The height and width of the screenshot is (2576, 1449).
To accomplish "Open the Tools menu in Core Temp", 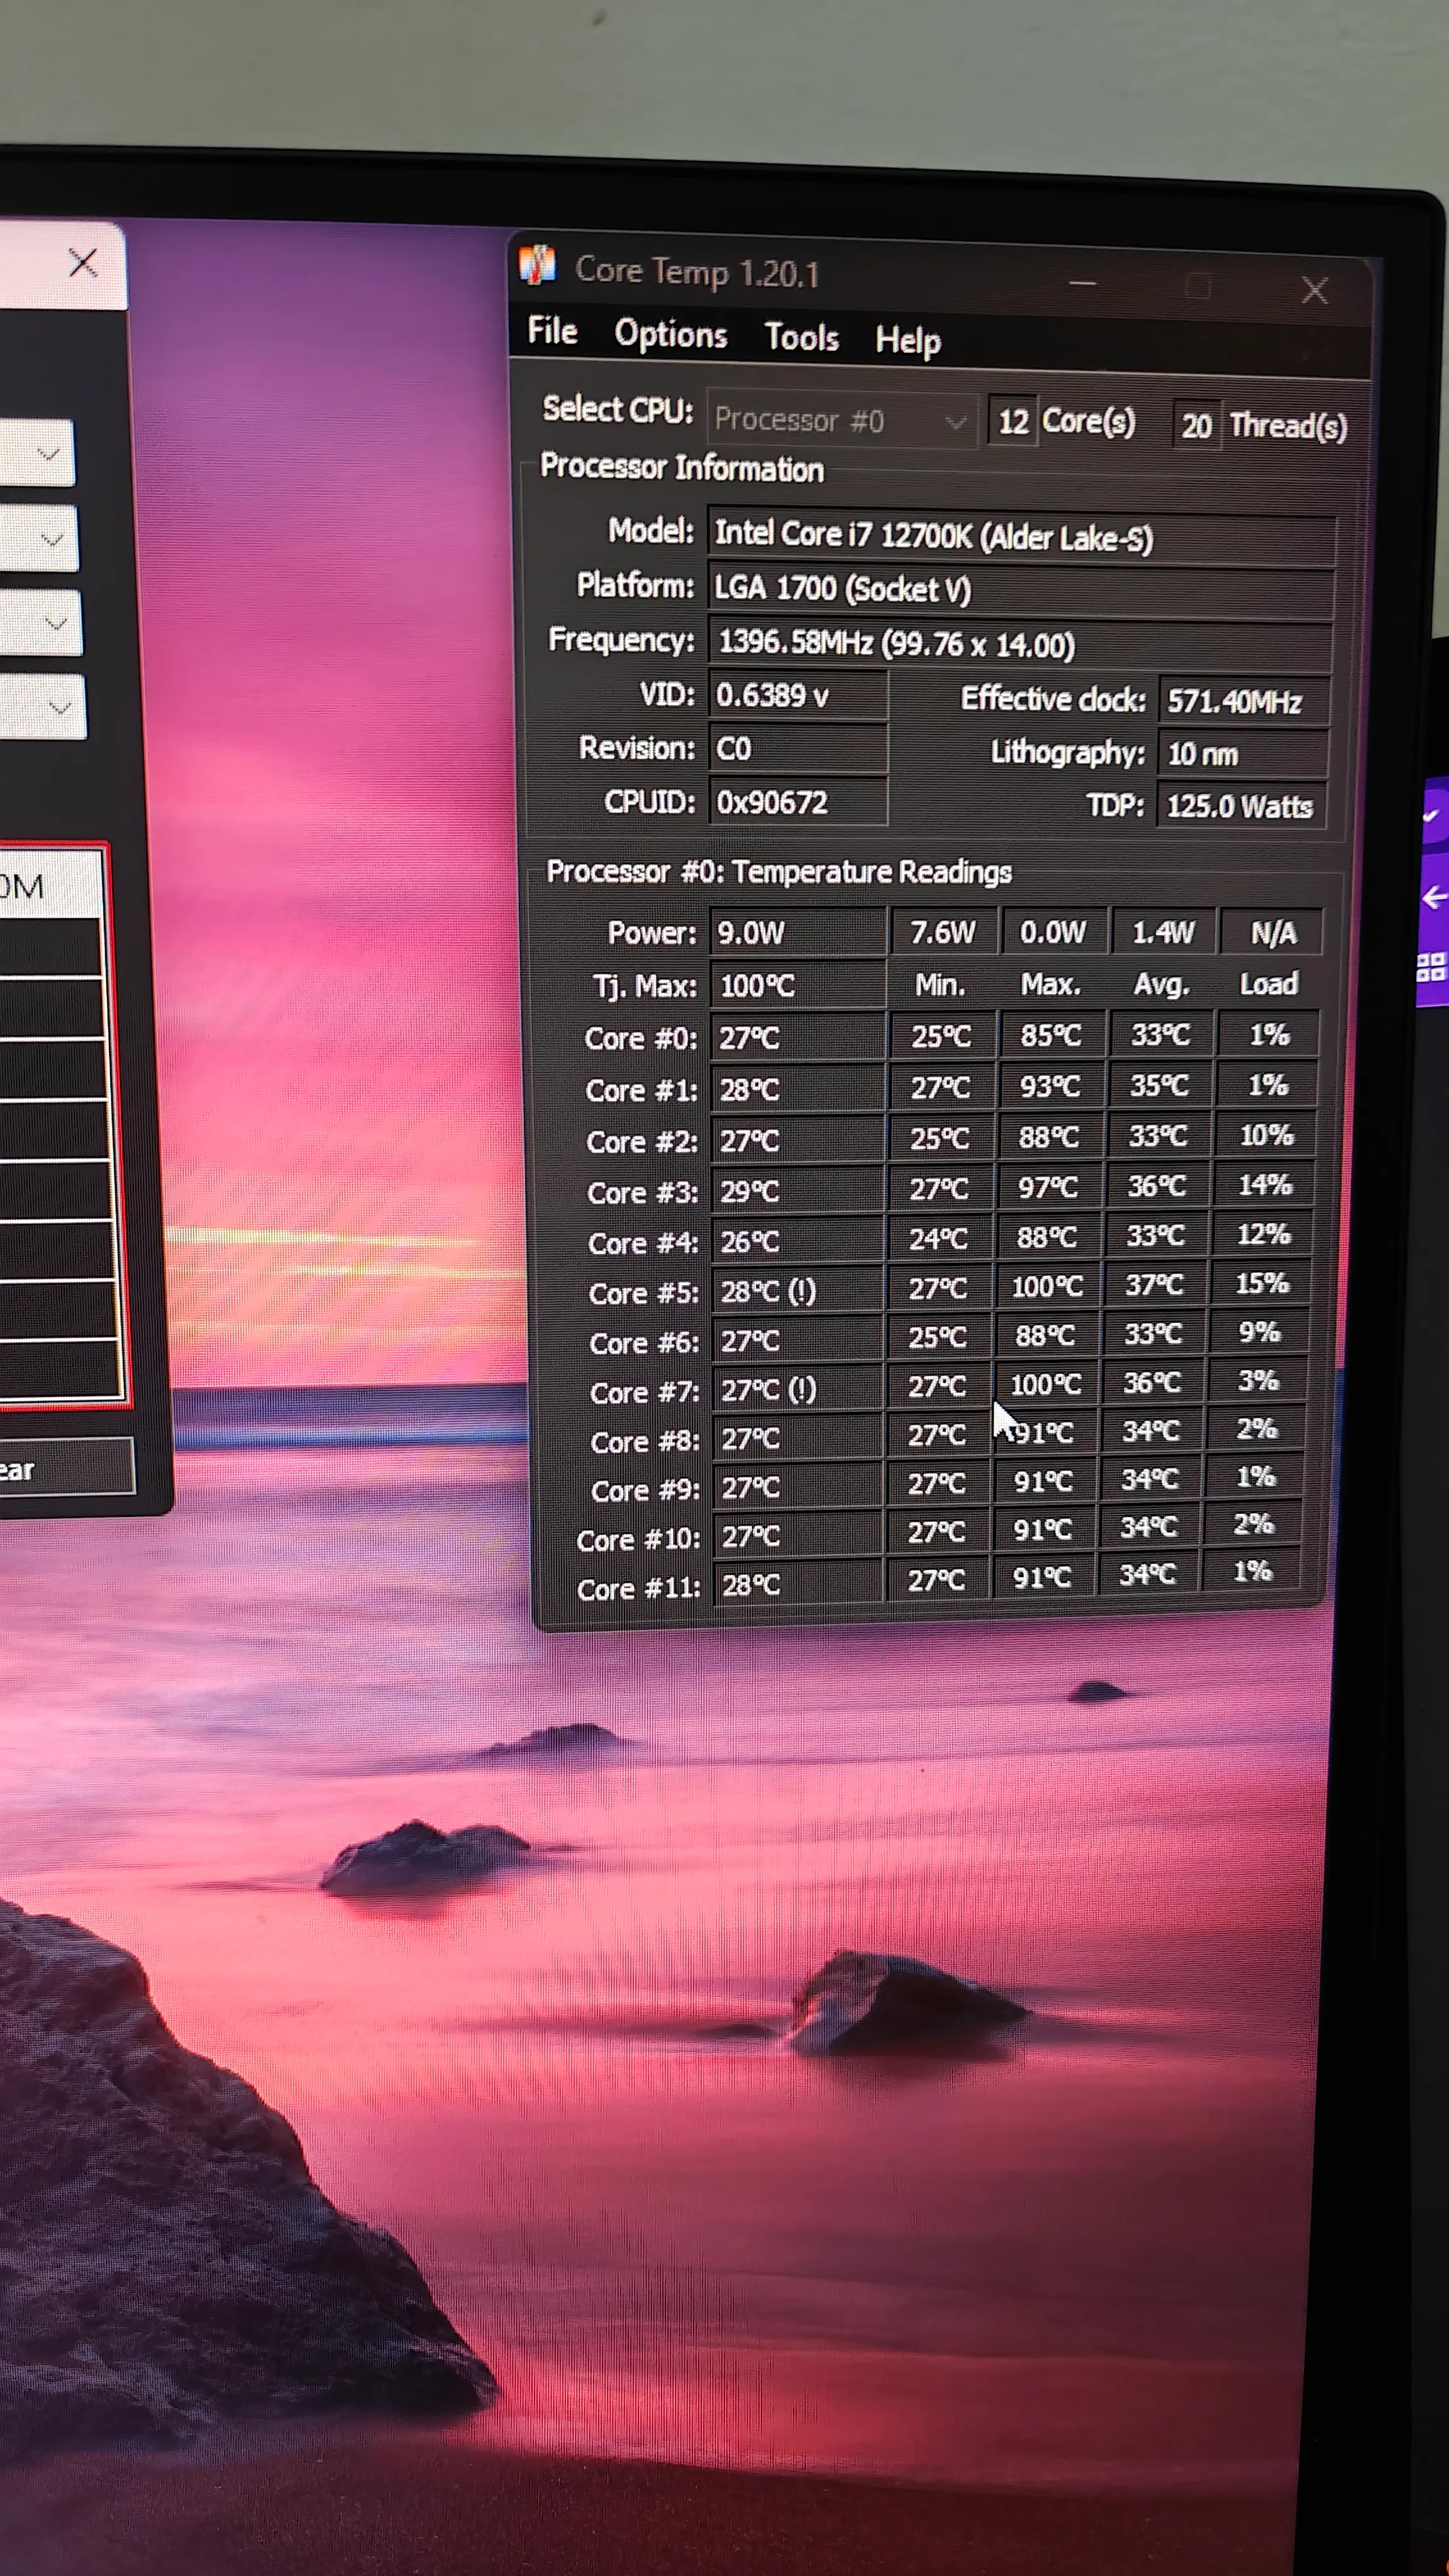I will pos(801,337).
